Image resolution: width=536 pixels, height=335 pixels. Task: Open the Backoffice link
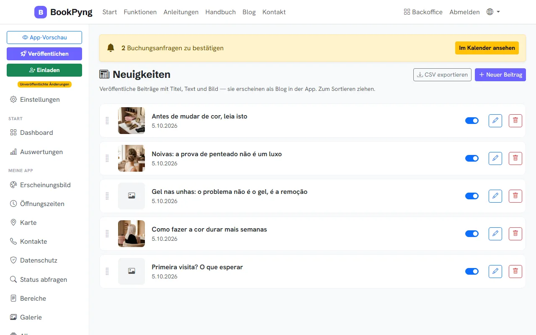(423, 12)
